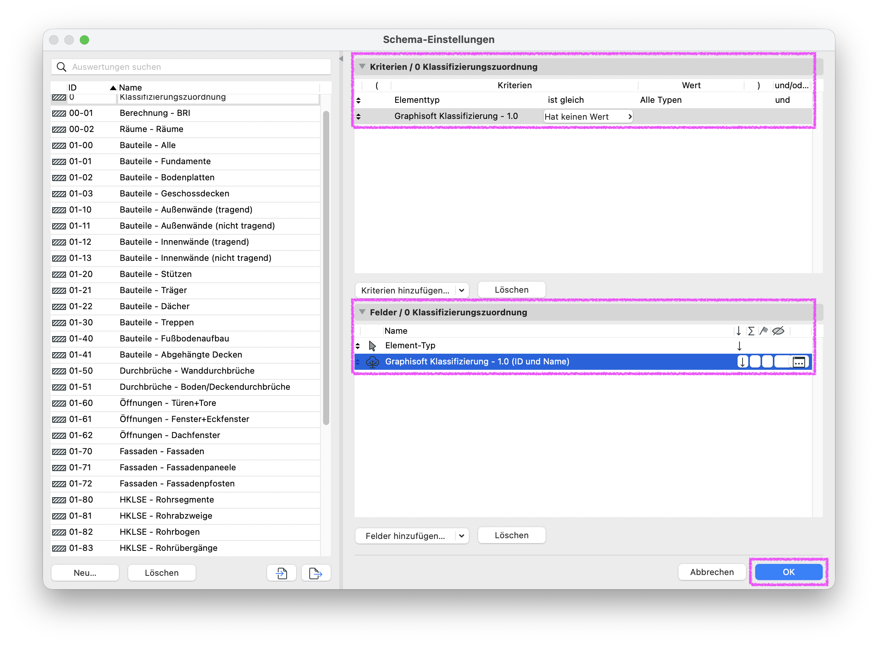Click Löschen below the Kriterien list
Screen dimensions: 878x646
point(511,290)
